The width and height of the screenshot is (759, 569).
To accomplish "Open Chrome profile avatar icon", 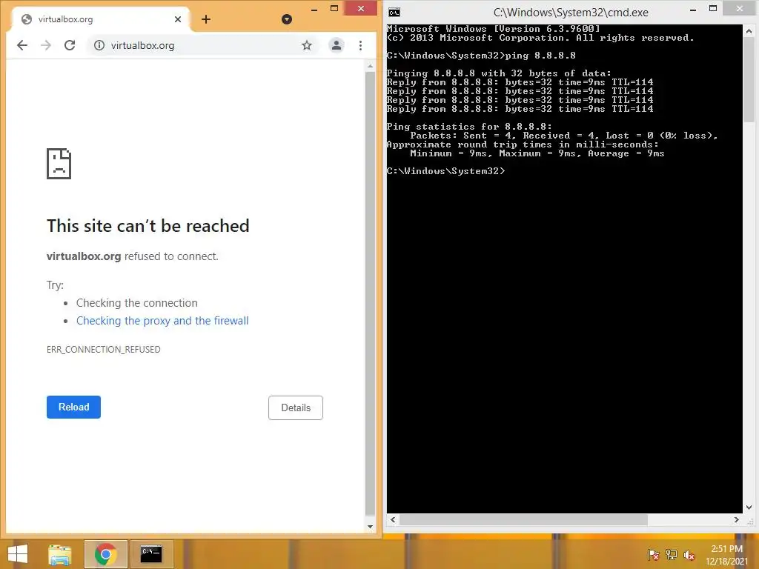I will tap(336, 45).
